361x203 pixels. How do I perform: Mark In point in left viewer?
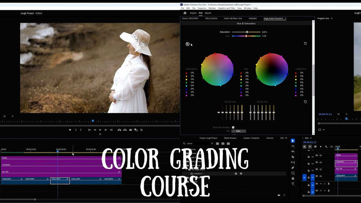[x=76, y=130]
